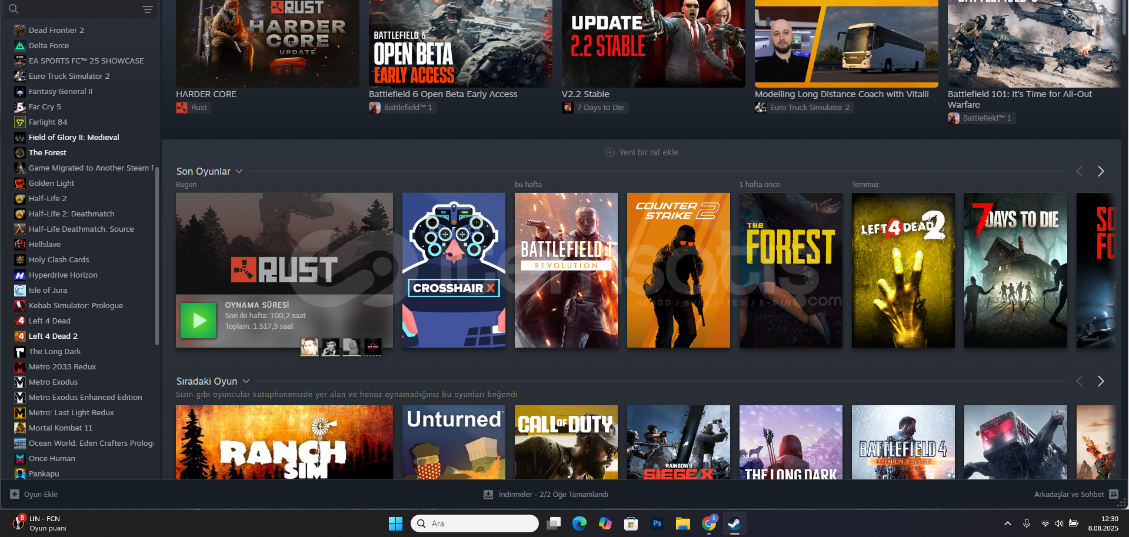
Task: Advance Sıradaki Oyun shelf to the right
Action: (1101, 381)
